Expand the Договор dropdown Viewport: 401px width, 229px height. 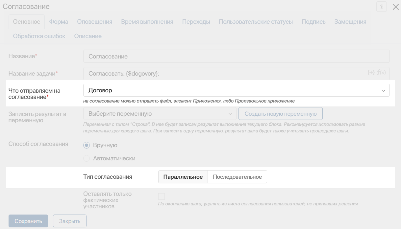coord(237,90)
